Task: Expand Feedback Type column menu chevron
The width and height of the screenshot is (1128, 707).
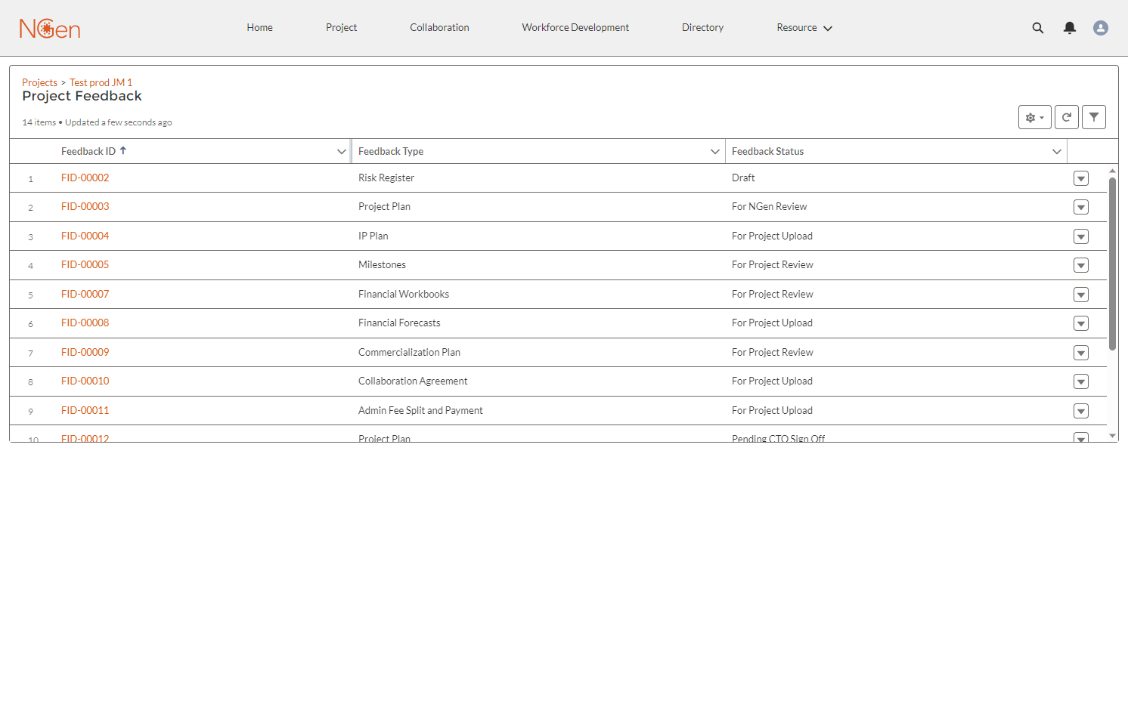Action: pyautogui.click(x=715, y=152)
